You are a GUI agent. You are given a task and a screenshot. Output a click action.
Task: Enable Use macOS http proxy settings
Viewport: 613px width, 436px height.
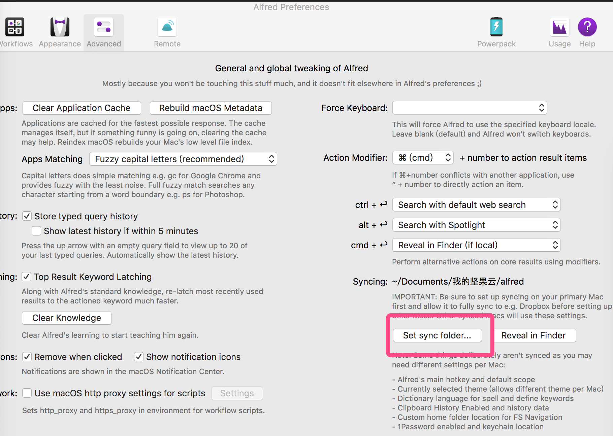(27, 393)
